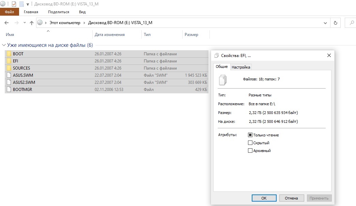Select the BOOTMGR file icon
356x206 pixels.
point(9,90)
